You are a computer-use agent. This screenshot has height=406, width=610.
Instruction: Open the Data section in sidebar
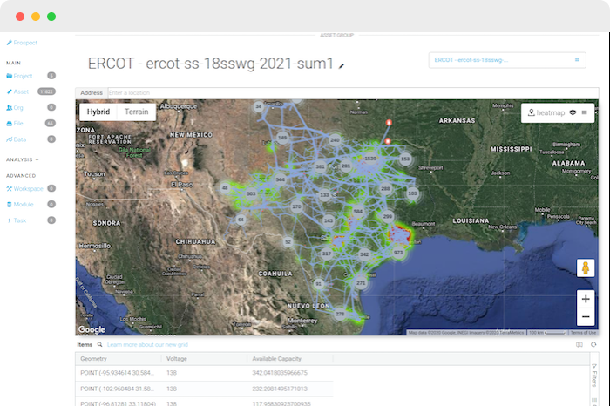tap(17, 139)
